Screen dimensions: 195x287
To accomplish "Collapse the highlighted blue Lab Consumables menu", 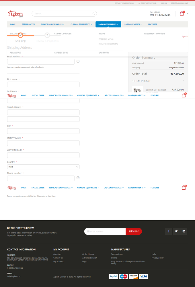I will click(x=108, y=24).
